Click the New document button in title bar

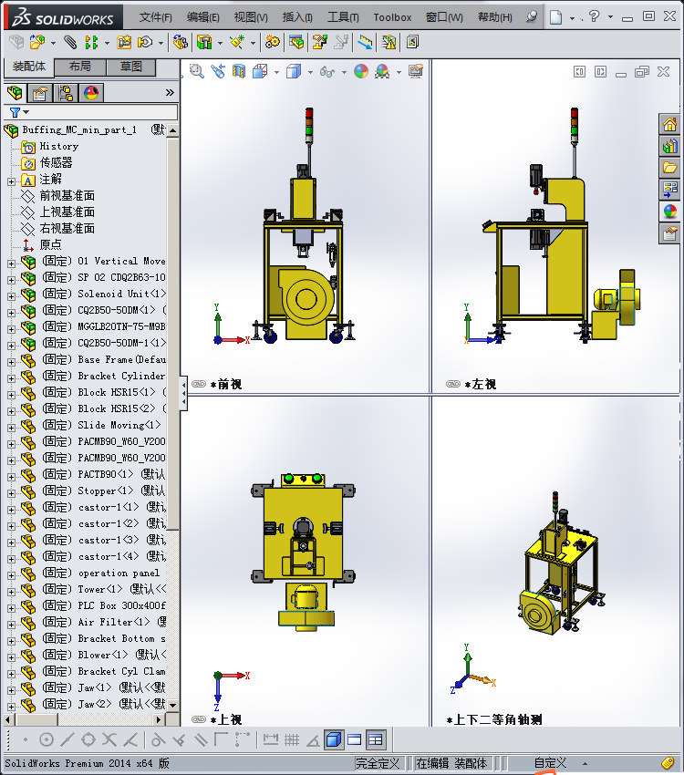[x=556, y=17]
